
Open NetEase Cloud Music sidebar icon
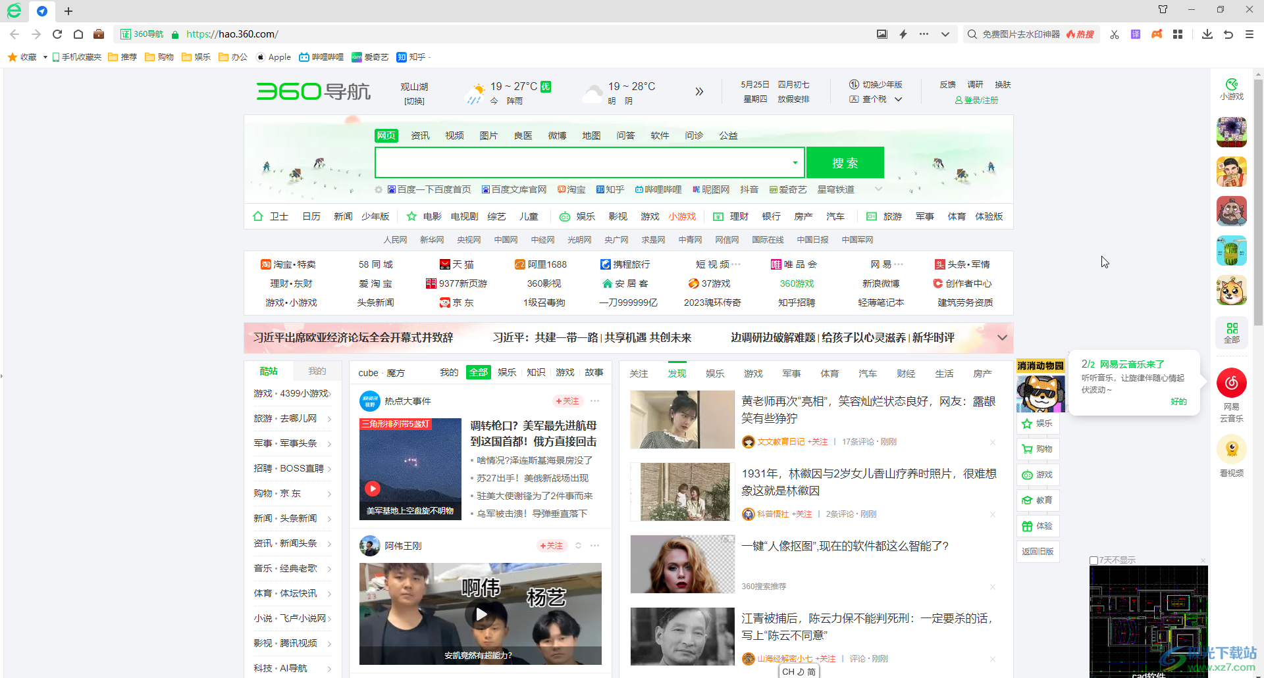[1232, 383]
